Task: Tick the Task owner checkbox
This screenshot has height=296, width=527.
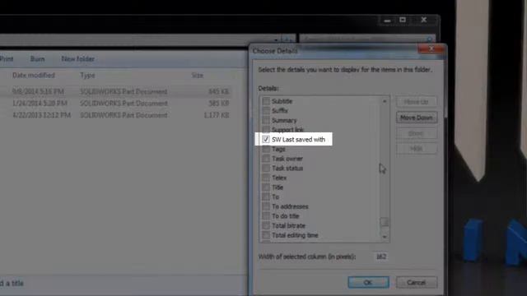Action: point(266,158)
